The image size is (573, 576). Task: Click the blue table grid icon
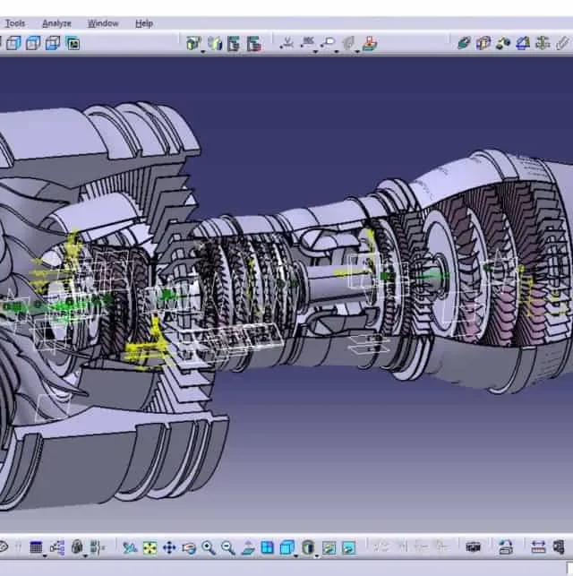coord(36,547)
